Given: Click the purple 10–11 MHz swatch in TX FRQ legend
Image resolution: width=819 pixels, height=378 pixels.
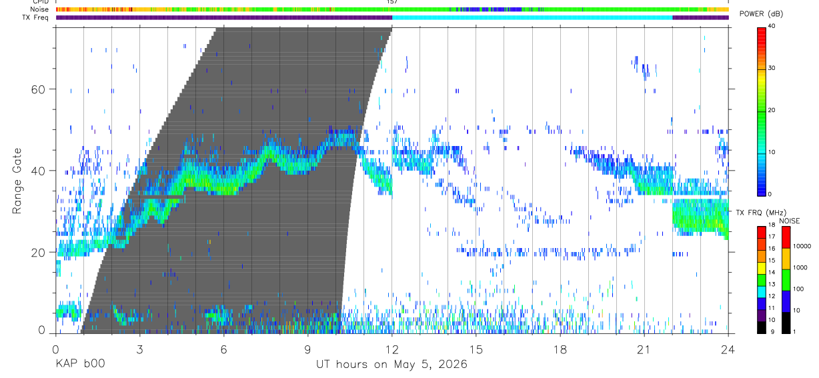Looking at the screenshot, I should point(761,314).
